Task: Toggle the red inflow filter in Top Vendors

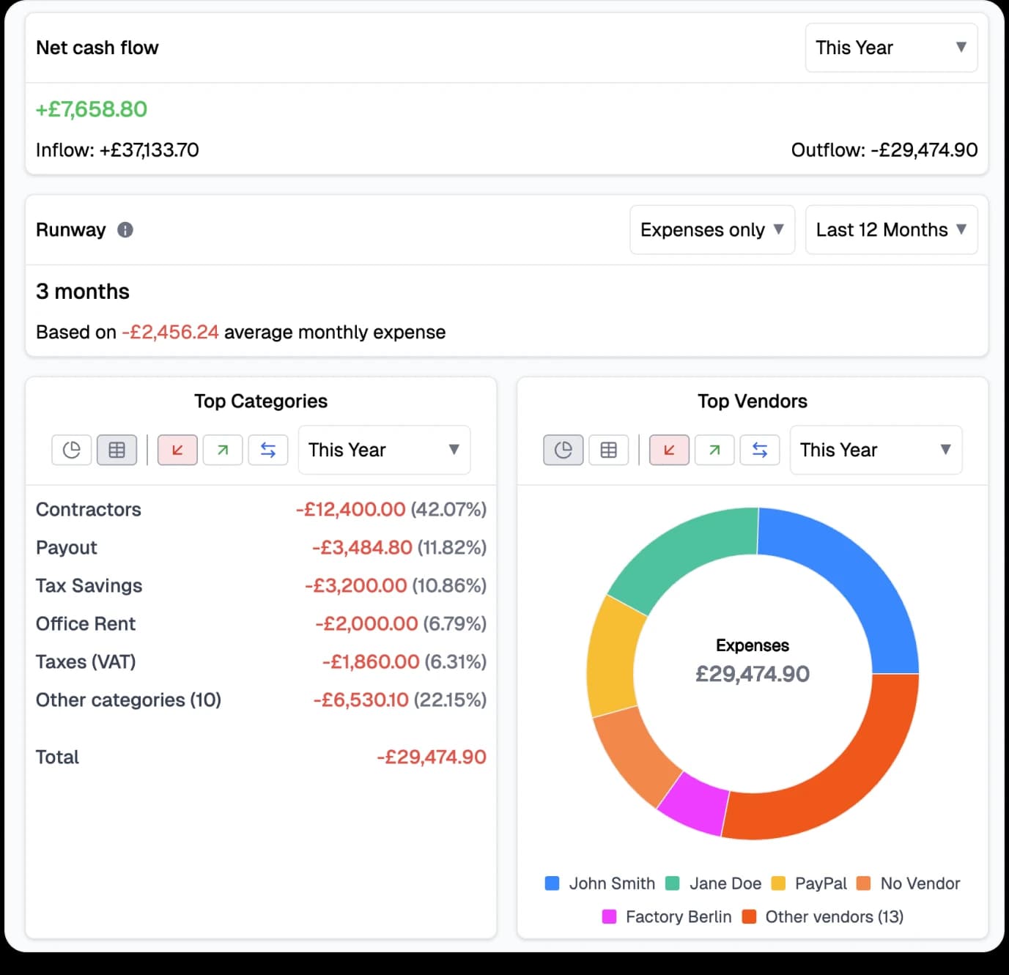Action: coord(668,450)
